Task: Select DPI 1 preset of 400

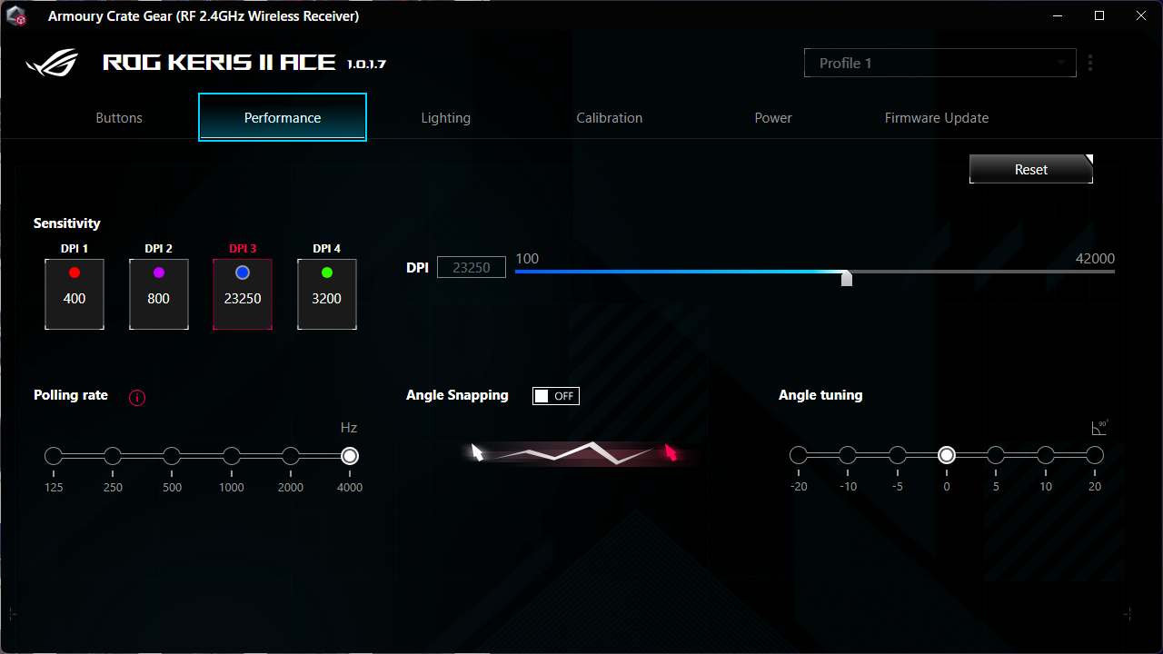Action: (75, 294)
